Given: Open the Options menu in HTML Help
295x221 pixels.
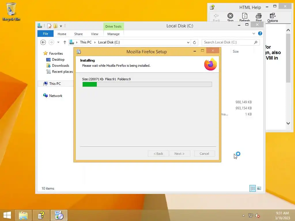Looking at the screenshot, I should (x=273, y=17).
